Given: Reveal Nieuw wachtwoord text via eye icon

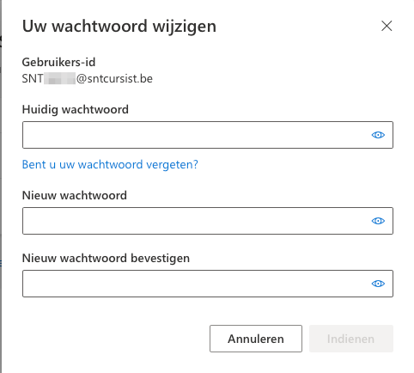Looking at the screenshot, I should click(x=378, y=221).
